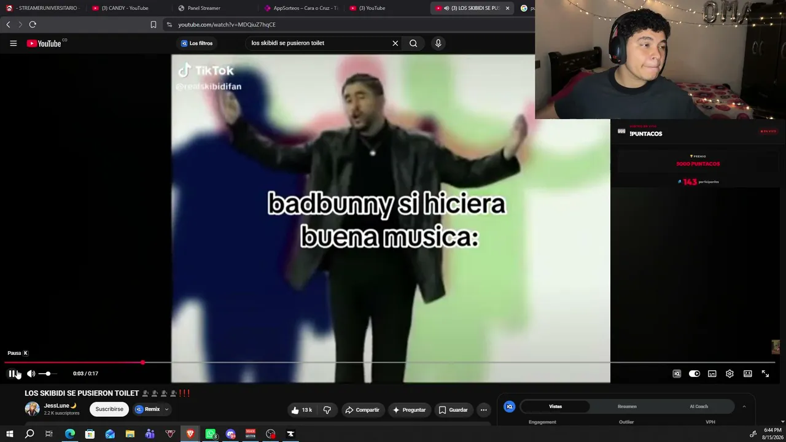Click the IQ icon in player controls

677,373
